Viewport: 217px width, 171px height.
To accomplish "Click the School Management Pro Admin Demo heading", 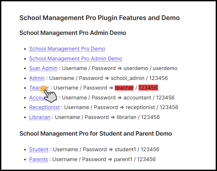I will coord(73,33).
